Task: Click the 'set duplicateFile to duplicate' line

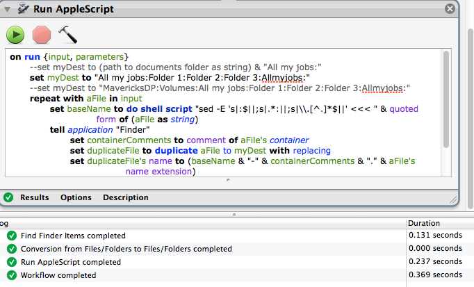Action: point(200,150)
